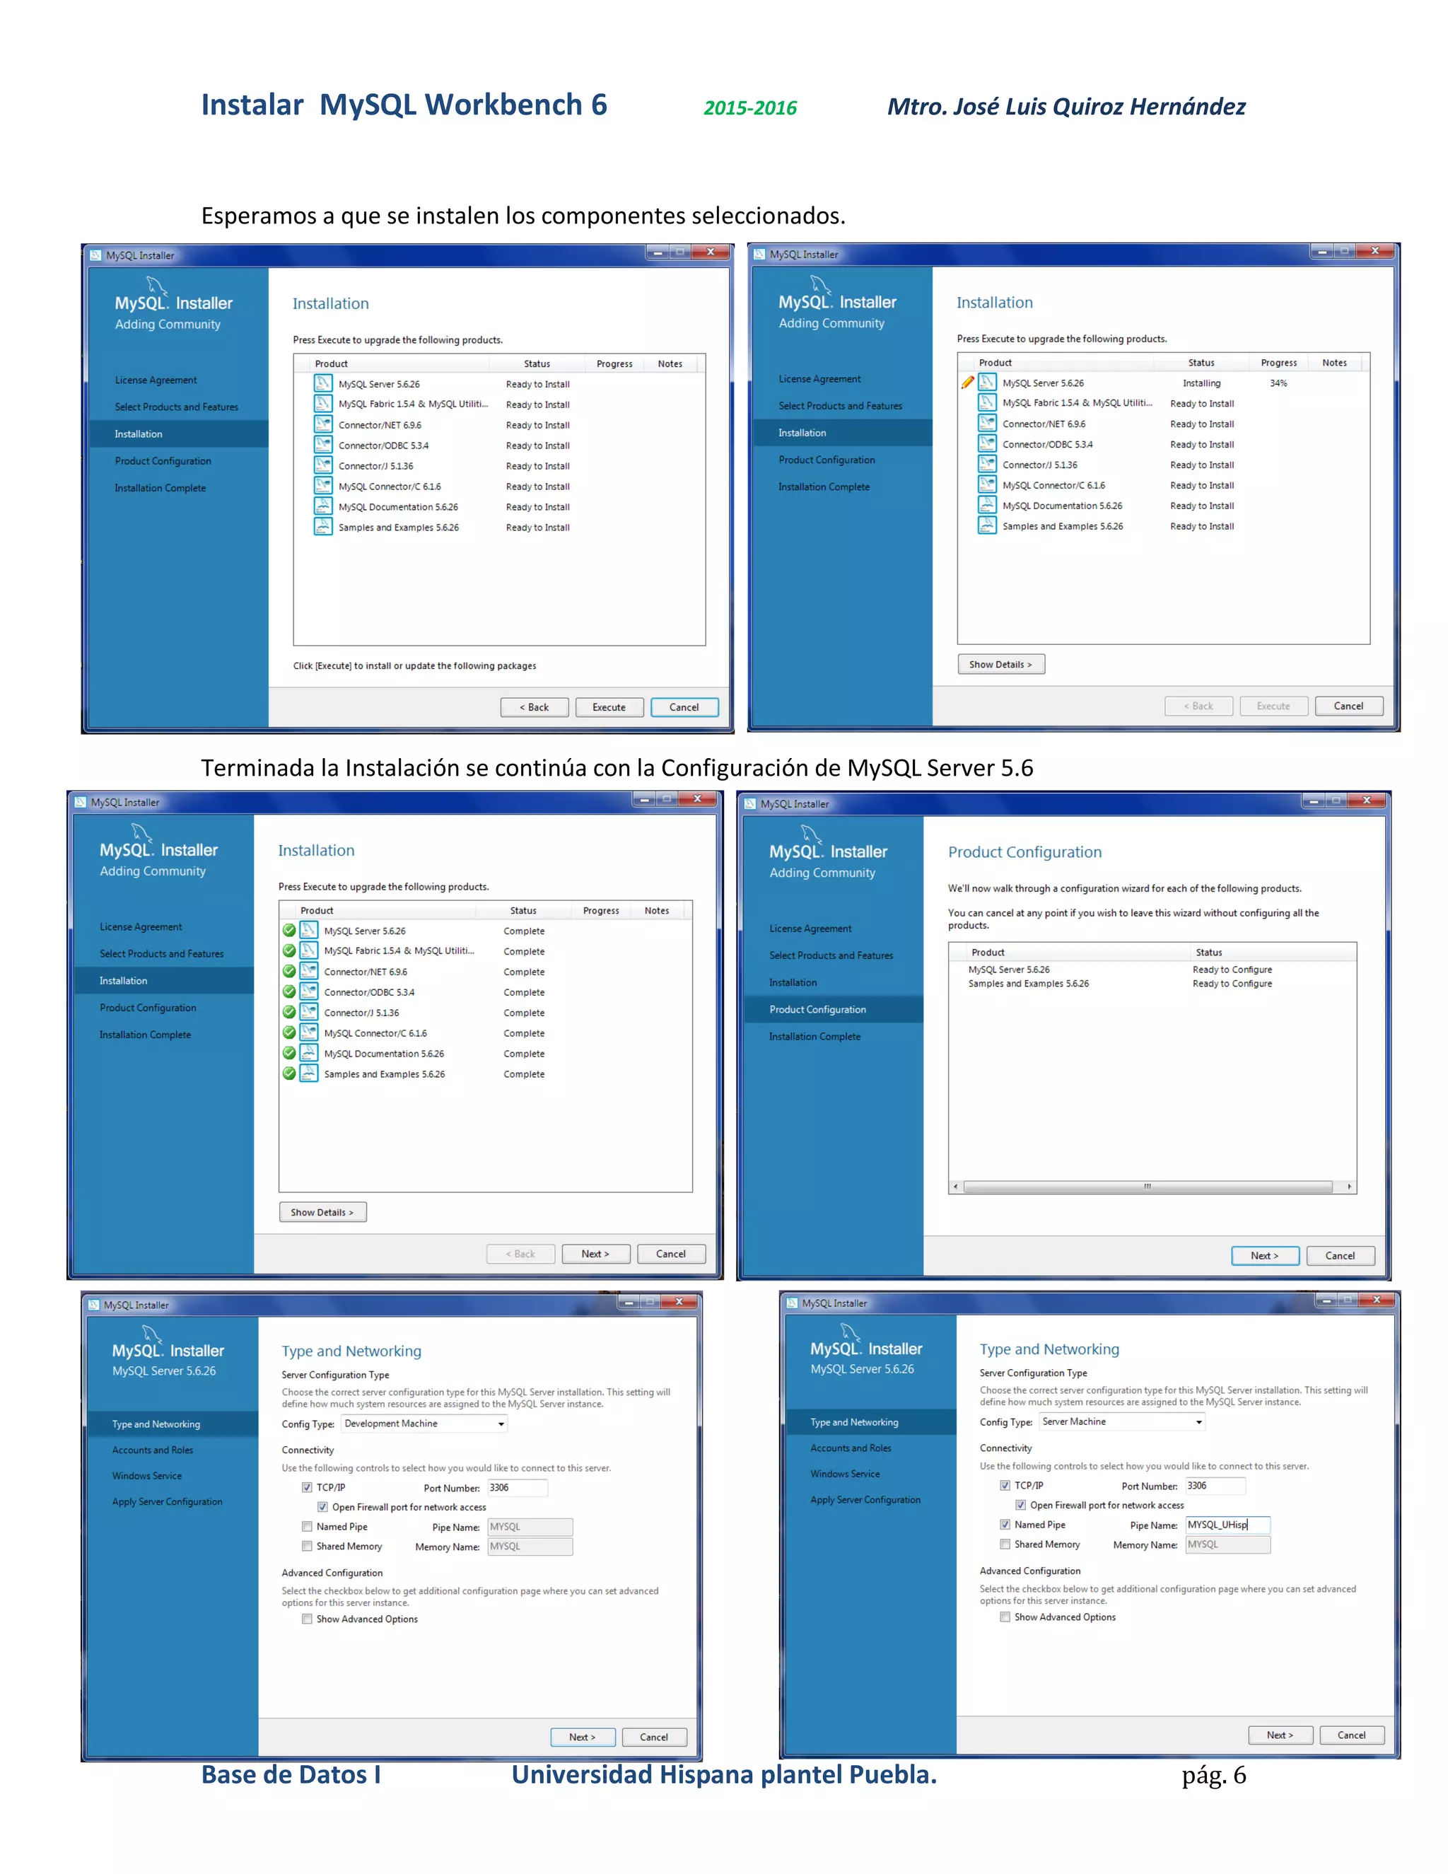
Task: Click product icon of MySQL Connector/C in 34% installing window
Action: coord(987,485)
